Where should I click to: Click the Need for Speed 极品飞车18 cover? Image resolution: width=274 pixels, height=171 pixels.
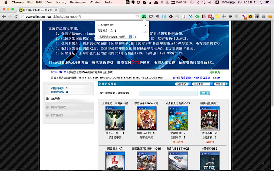click(x=178, y=161)
